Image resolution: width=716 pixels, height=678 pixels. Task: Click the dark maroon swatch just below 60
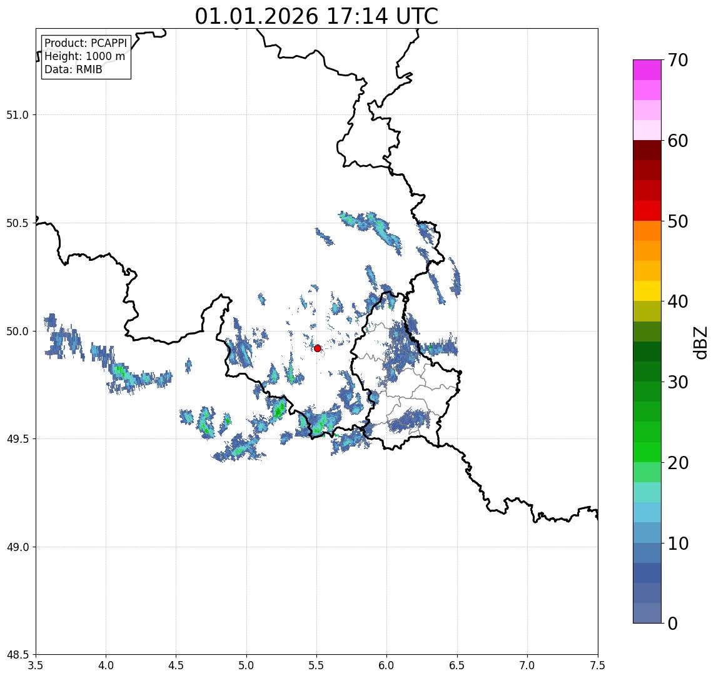pyautogui.click(x=647, y=150)
